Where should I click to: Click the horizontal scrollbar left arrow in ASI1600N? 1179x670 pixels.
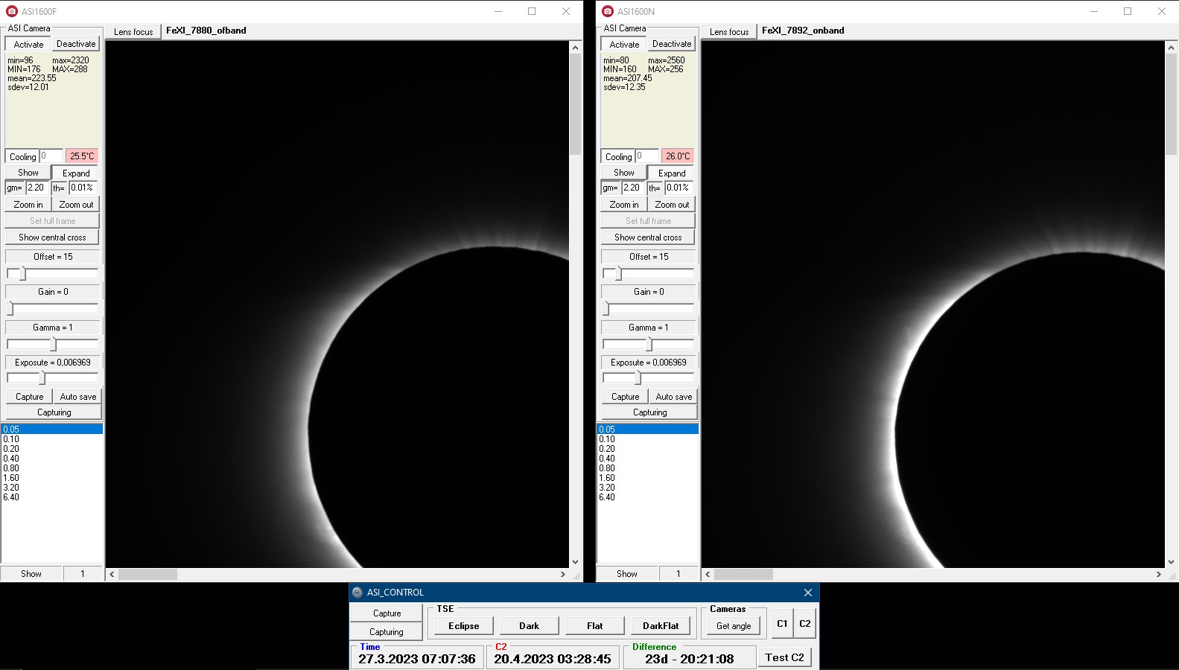[x=708, y=575]
